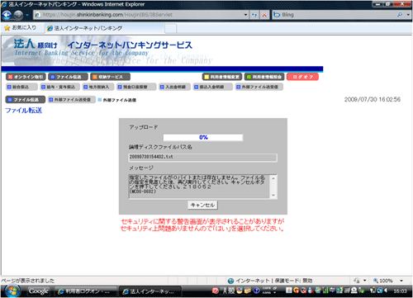413x298 pixels.
Task: Select the オンライン取引 menu tab
Action: pyautogui.click(x=26, y=77)
